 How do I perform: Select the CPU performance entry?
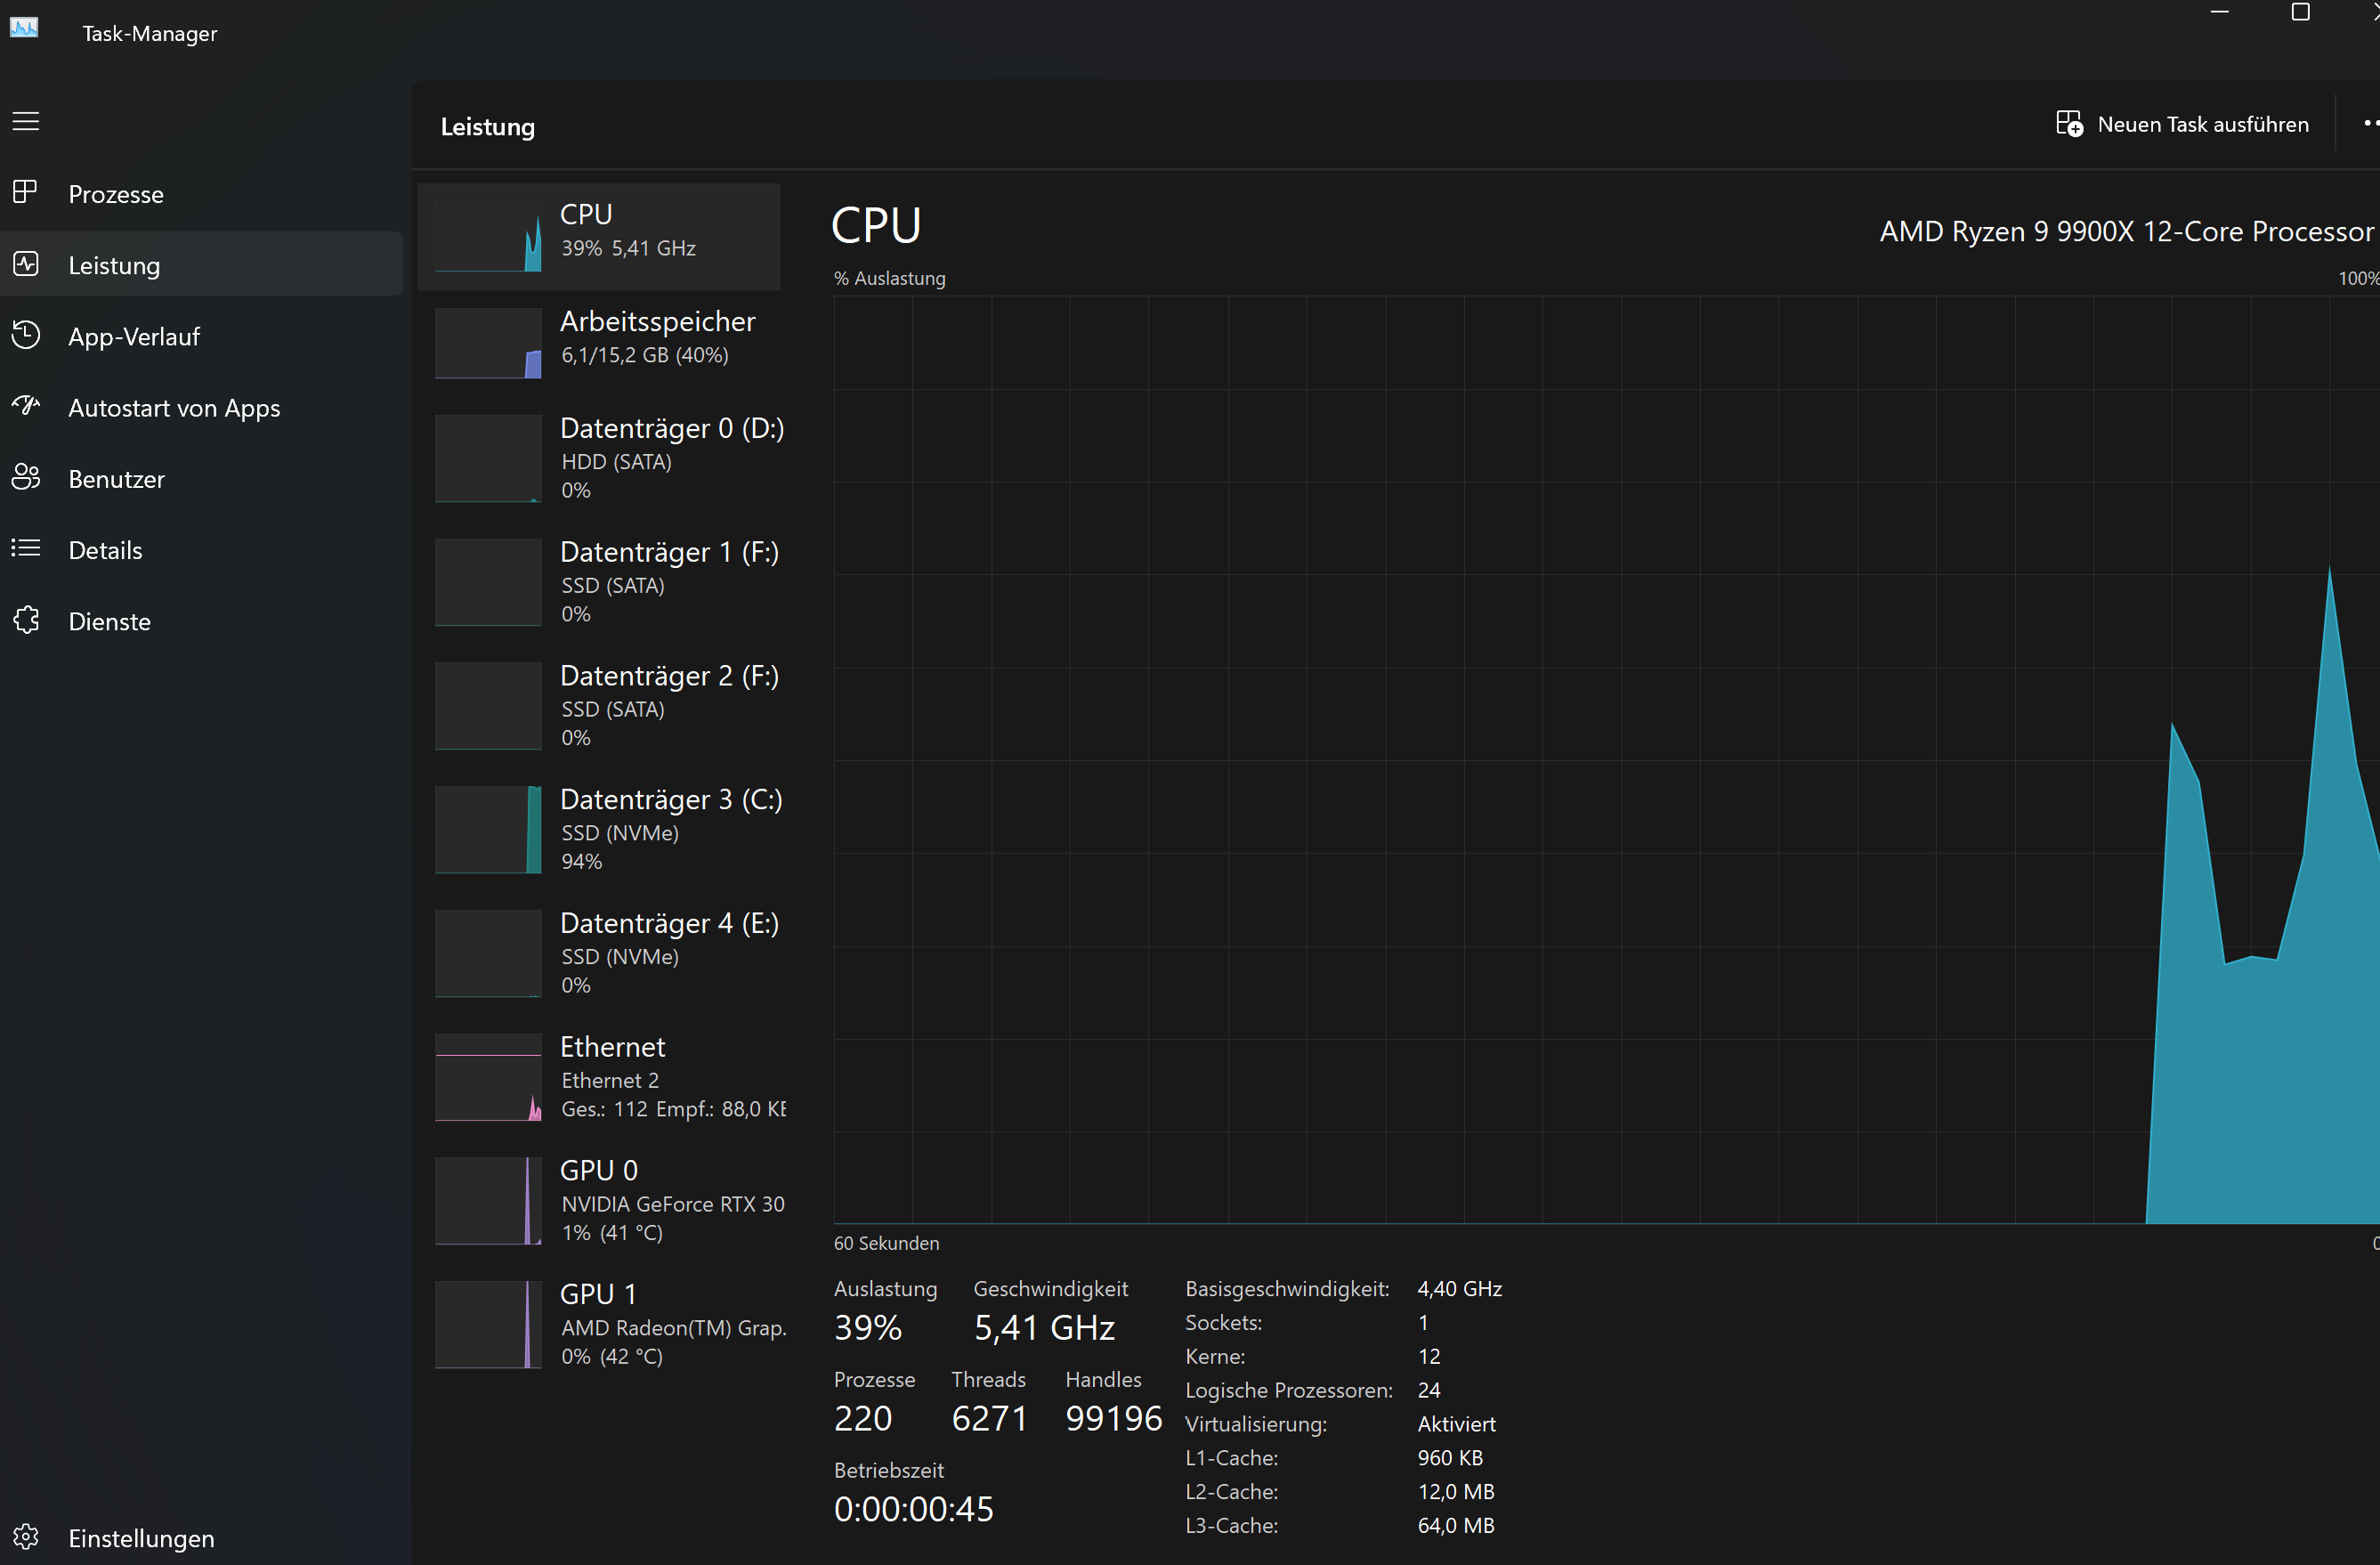[599, 236]
